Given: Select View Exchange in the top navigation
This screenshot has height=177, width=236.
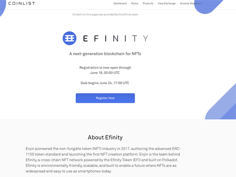Looking at the screenshot, I should [x=167, y=3].
